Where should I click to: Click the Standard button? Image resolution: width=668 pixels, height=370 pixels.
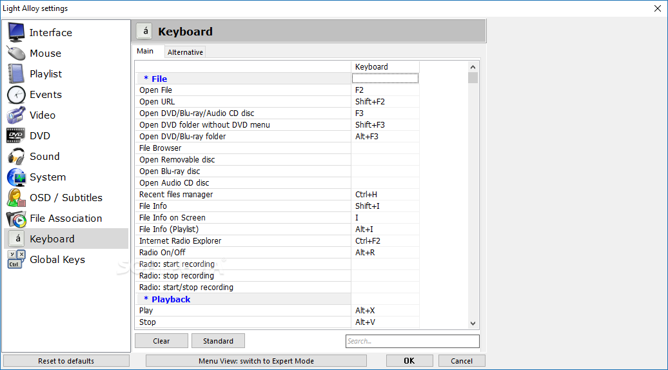(218, 341)
